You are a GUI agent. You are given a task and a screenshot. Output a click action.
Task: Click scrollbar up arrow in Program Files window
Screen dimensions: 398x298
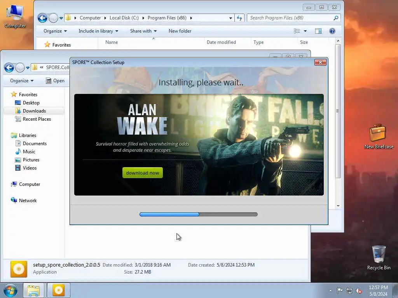[x=338, y=41]
